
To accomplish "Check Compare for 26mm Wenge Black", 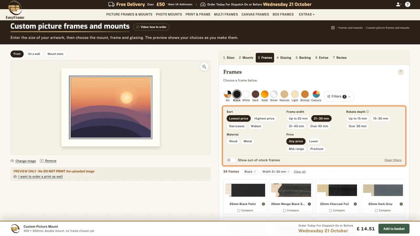I will pos(285,211).
